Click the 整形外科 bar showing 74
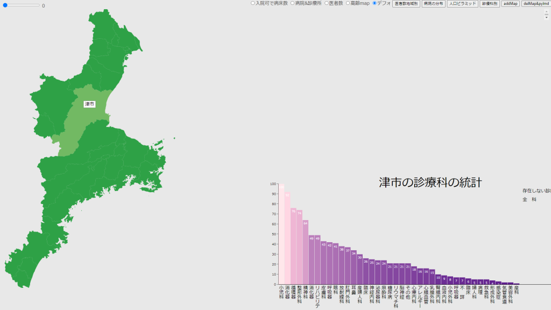 299,247
